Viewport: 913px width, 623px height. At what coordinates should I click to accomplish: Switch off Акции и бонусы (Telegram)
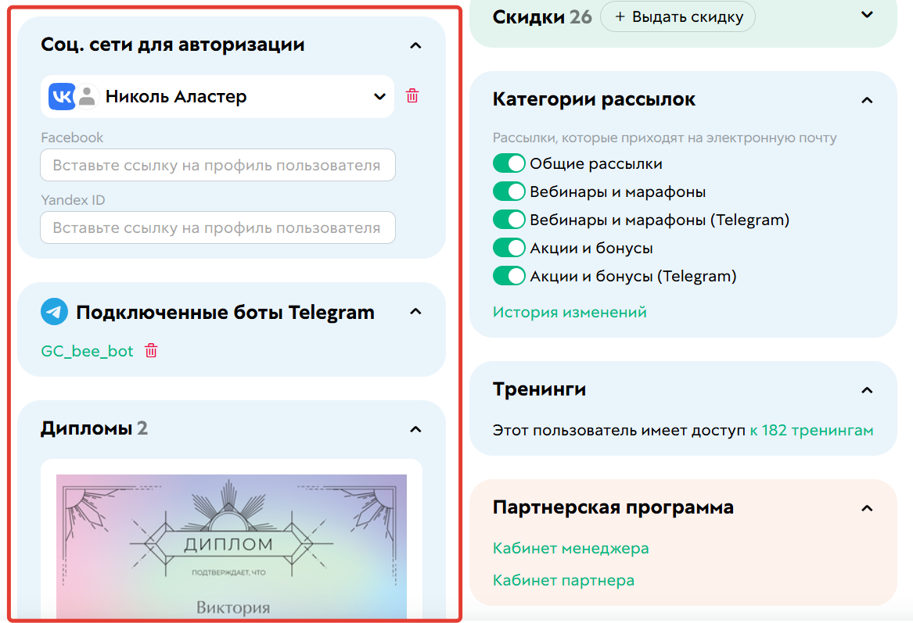click(x=509, y=275)
